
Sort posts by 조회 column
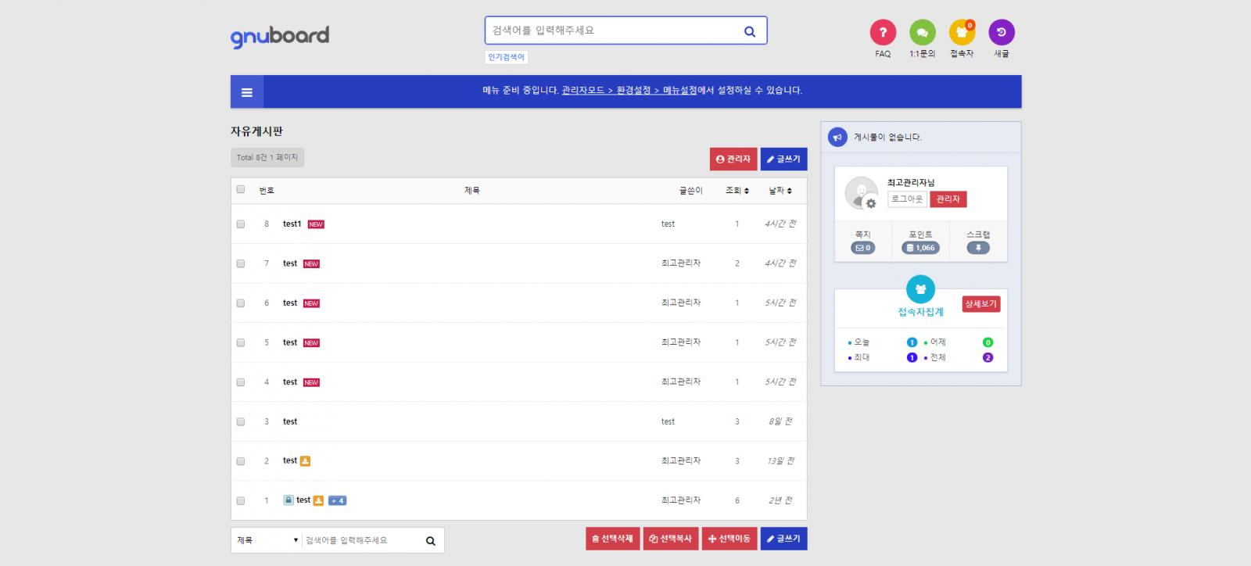[x=737, y=191]
